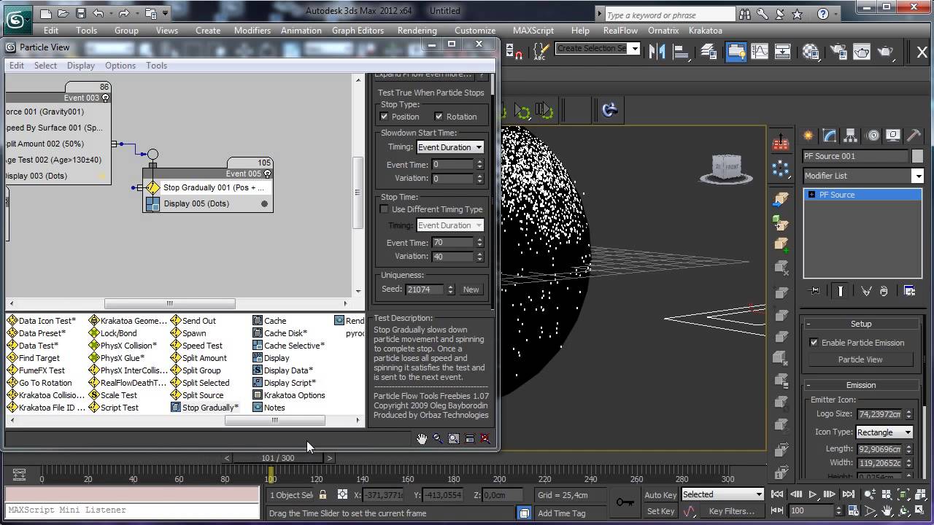Open the Krakatoa menu

[x=705, y=31]
